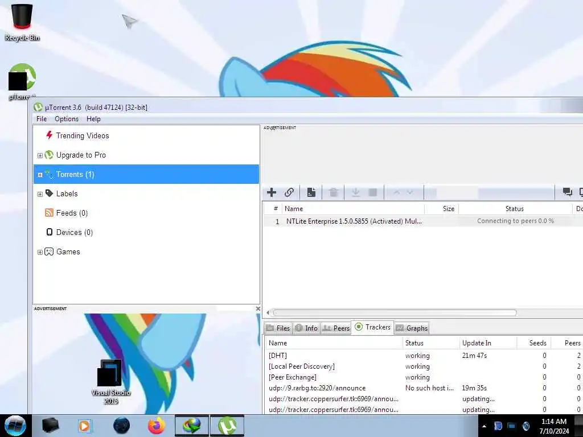This screenshot has height=437, width=583.
Task: Click the 'No such host i...' status cell
Action: (429, 388)
